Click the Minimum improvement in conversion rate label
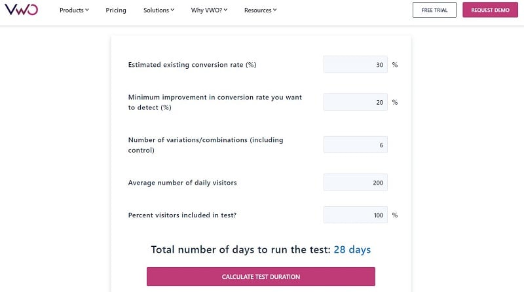This screenshot has height=292, width=524. coord(215,102)
